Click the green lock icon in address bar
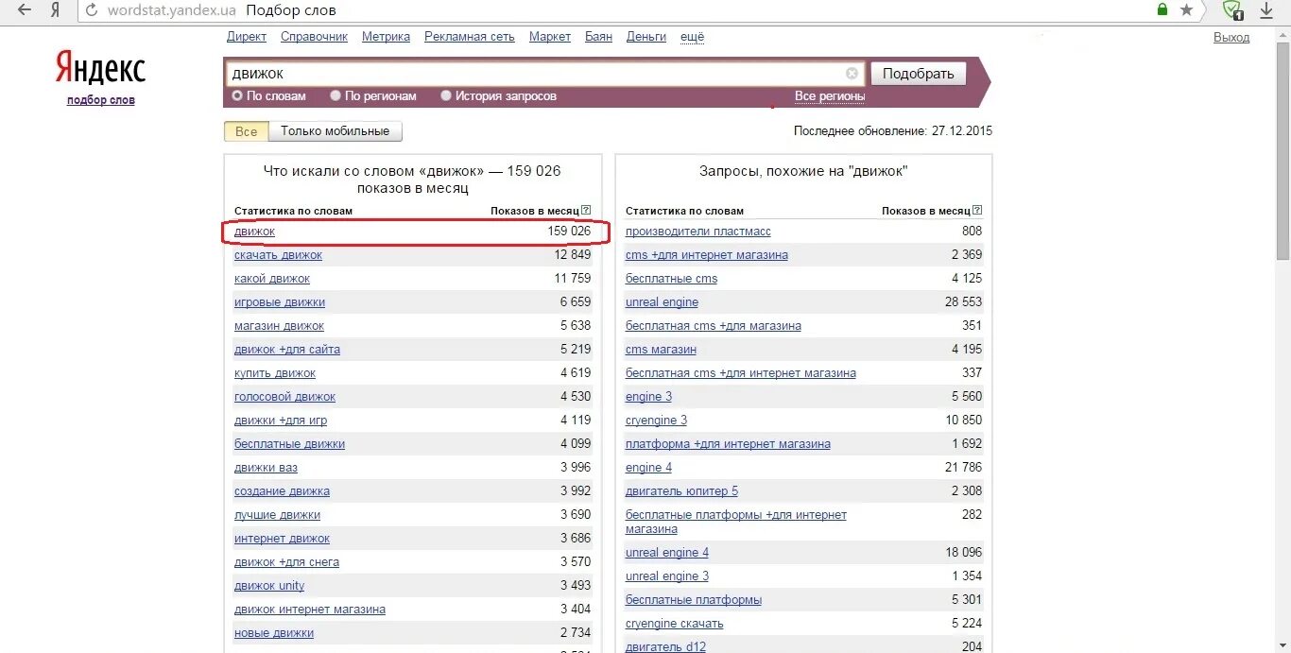 click(1162, 9)
